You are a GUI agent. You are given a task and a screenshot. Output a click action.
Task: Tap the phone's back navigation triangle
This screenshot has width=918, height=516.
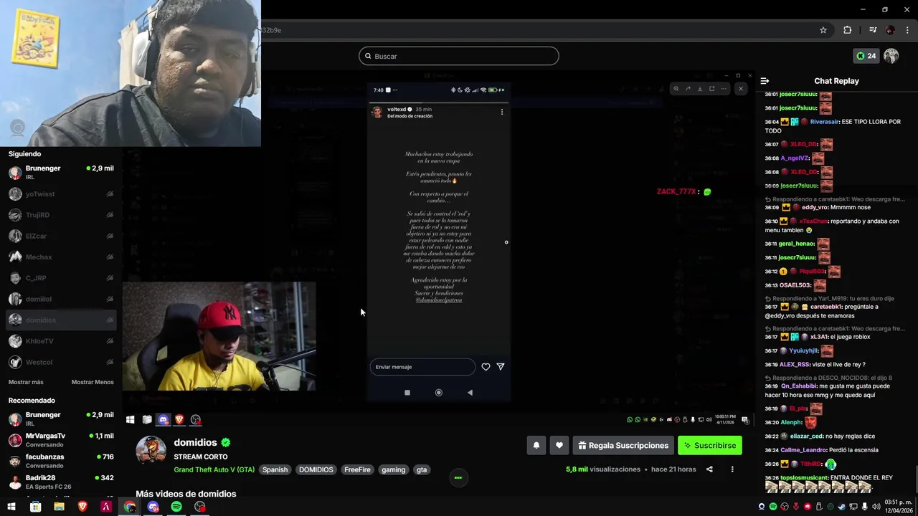pos(470,393)
